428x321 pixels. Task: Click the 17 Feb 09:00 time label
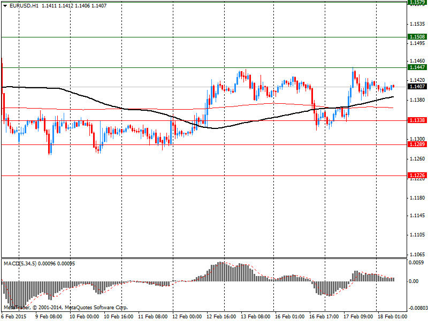[358, 316]
